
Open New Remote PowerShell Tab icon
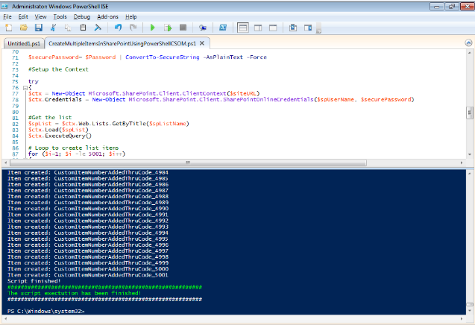[x=203, y=28]
